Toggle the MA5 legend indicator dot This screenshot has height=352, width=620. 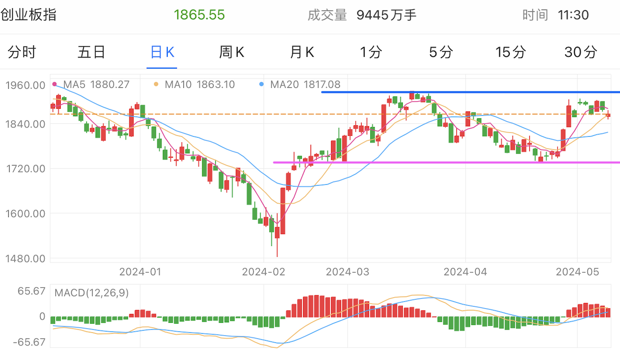(54, 84)
